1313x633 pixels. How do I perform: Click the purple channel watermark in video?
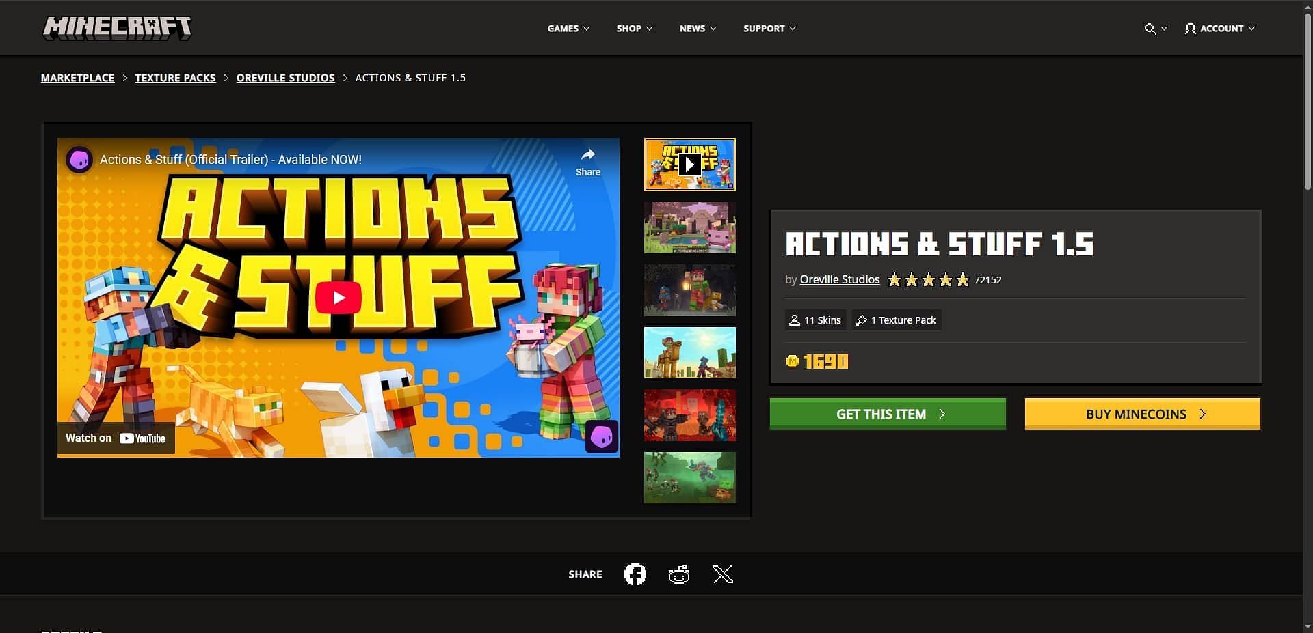tap(602, 437)
